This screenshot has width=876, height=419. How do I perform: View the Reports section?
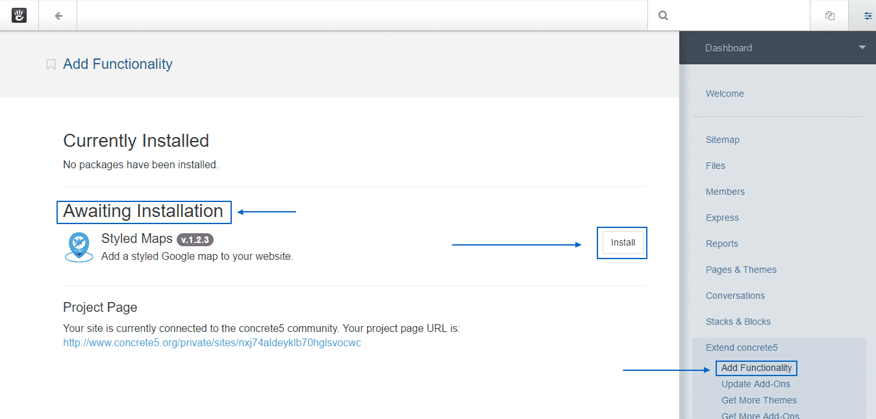click(722, 243)
